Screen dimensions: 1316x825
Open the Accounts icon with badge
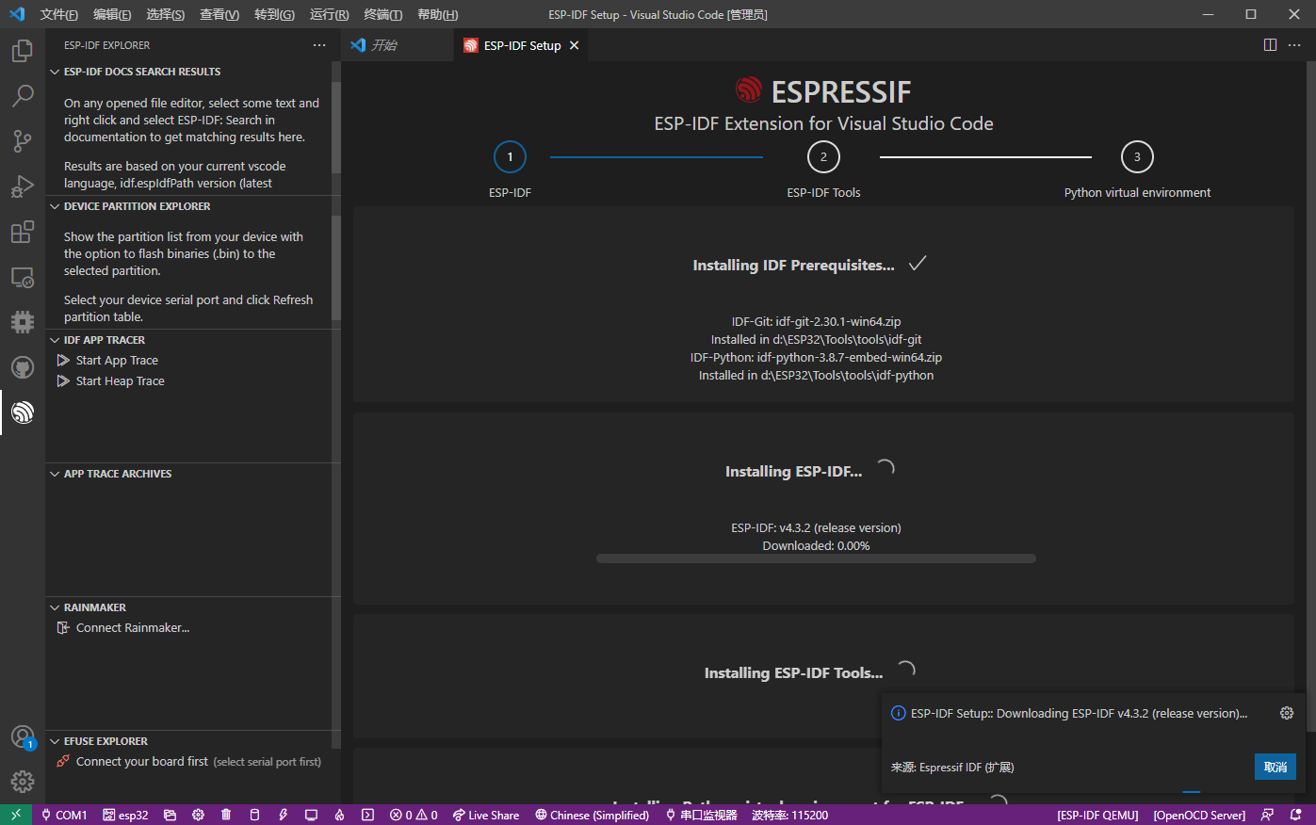23,737
